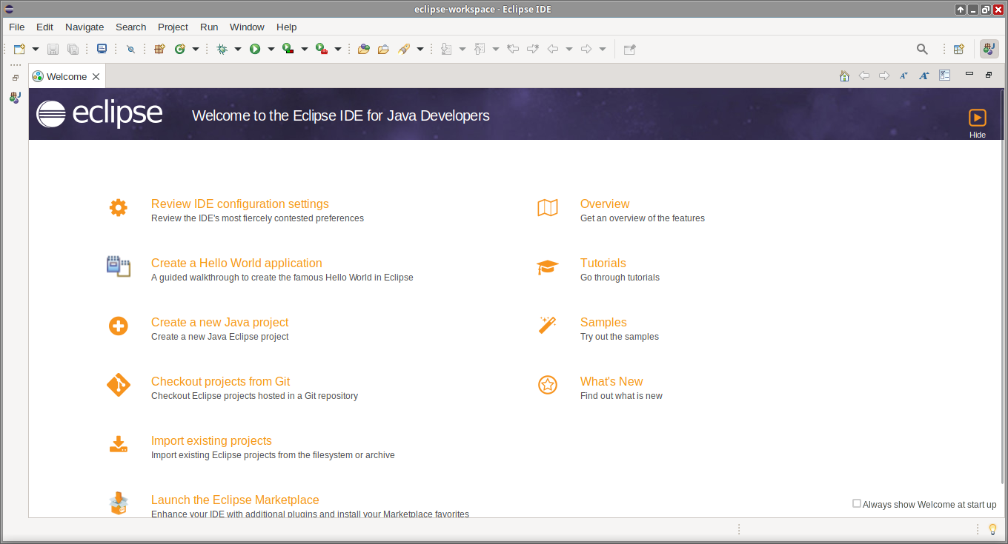Open the New dropdown arrow

coord(35,50)
